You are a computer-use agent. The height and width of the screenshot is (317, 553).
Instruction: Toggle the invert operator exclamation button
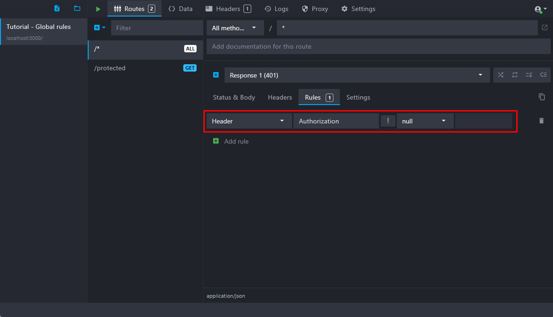[x=388, y=121]
